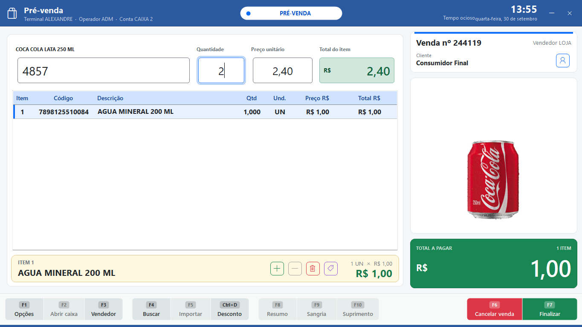Viewport: 582px width, 327px height.
Task: Increase item 1 quantity with plus icon
Action: point(277,269)
